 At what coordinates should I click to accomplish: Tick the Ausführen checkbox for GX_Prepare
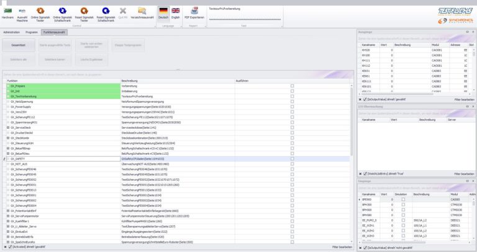292,86
